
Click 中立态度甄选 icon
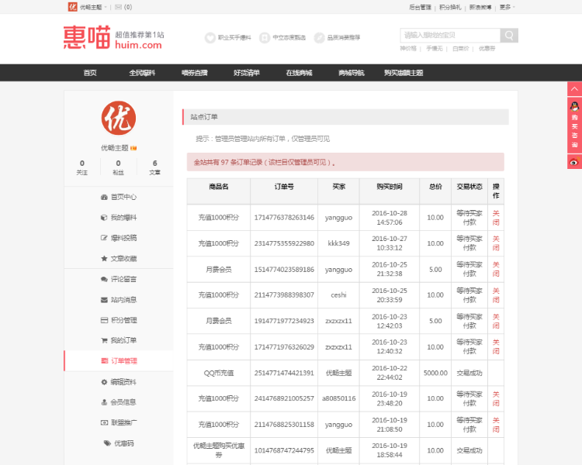click(x=265, y=37)
